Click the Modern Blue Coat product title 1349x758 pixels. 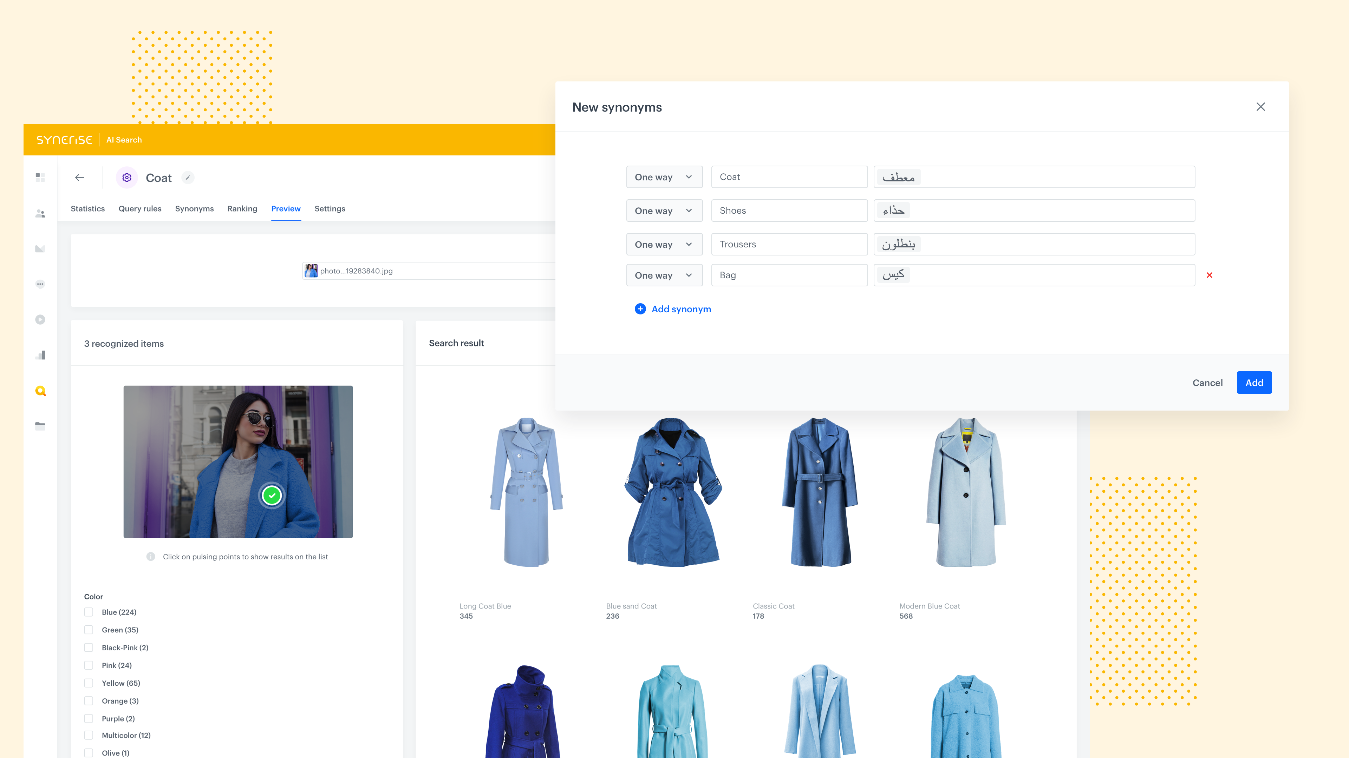tap(930, 606)
